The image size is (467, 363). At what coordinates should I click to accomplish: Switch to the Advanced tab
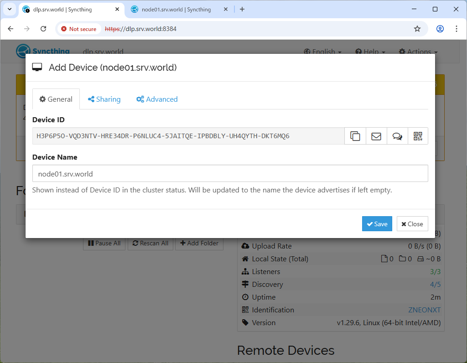(157, 99)
